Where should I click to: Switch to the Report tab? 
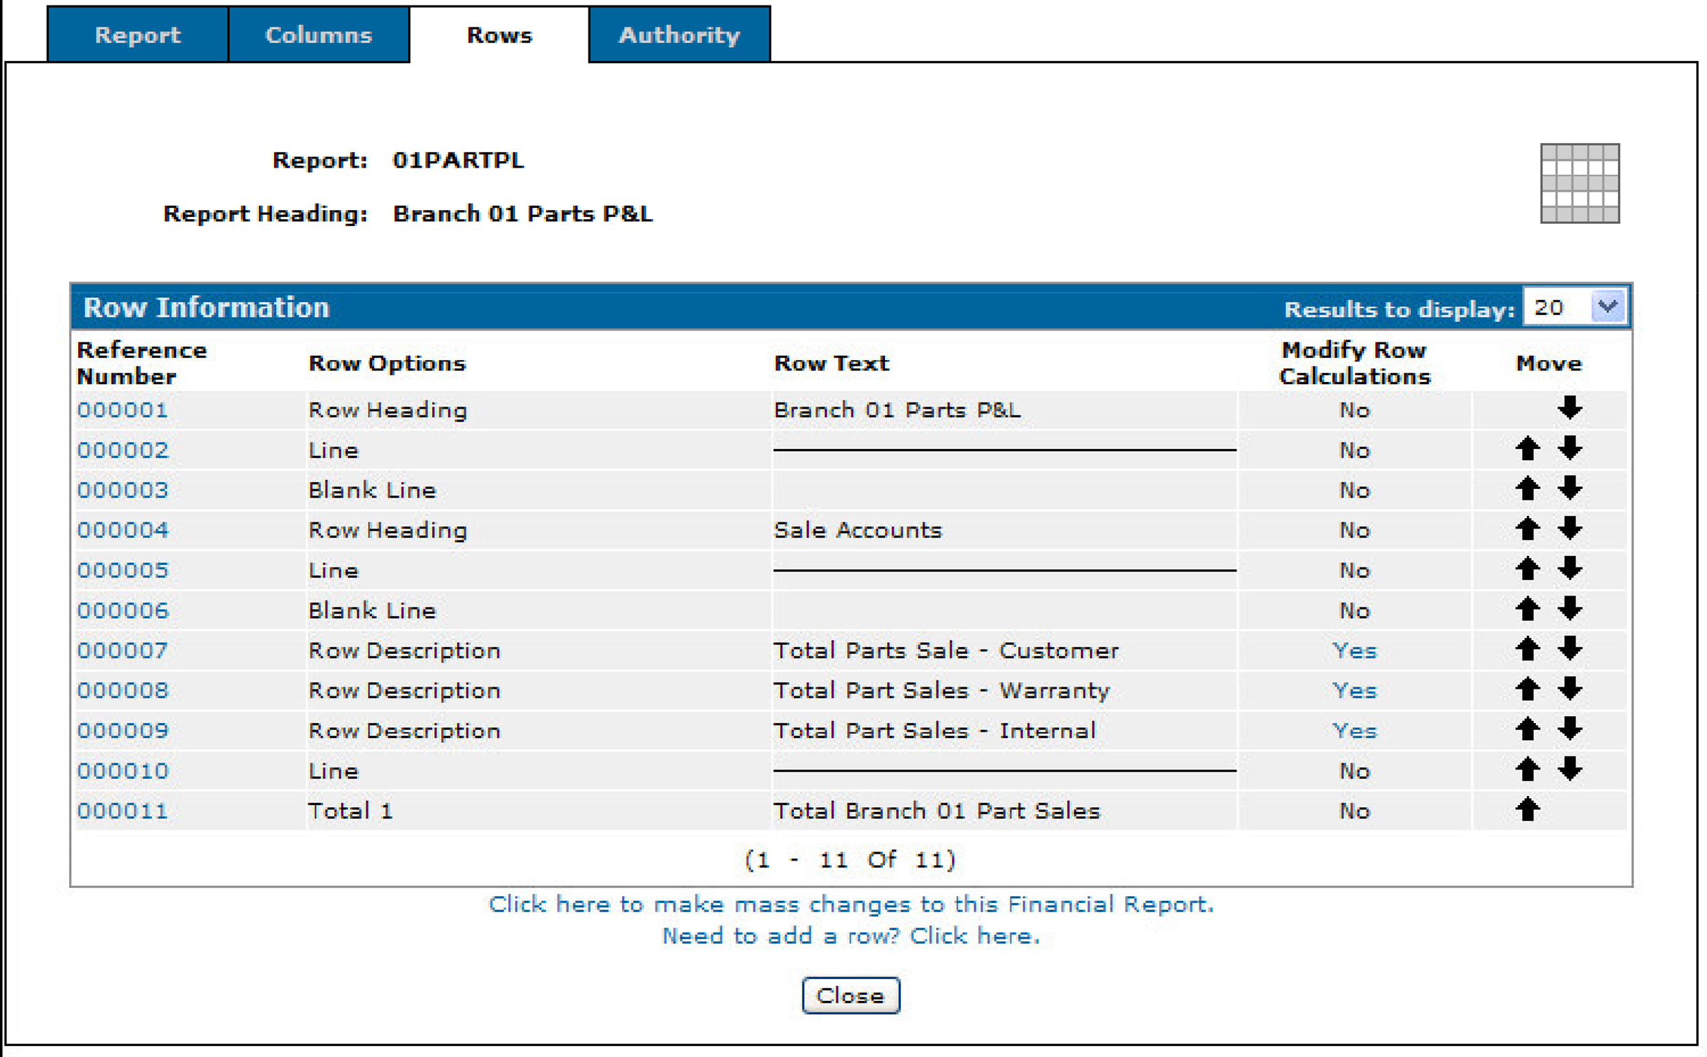click(x=138, y=35)
